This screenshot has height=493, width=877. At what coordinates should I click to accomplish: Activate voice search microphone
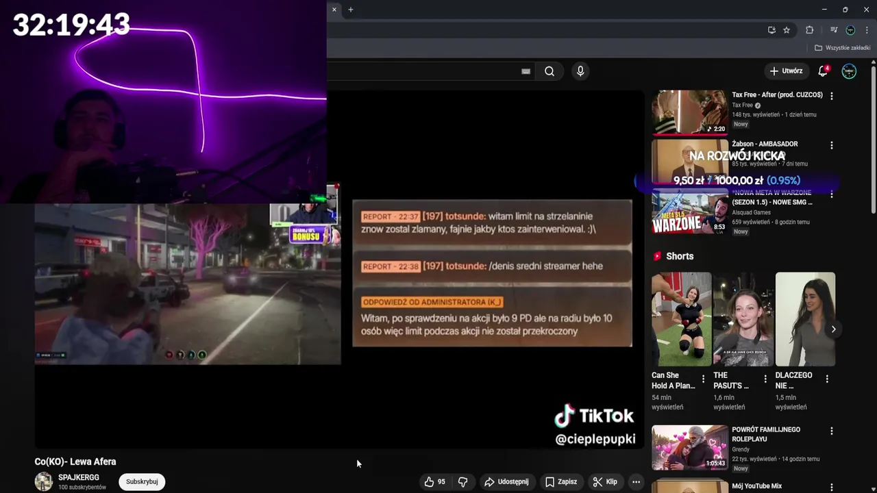[580, 71]
